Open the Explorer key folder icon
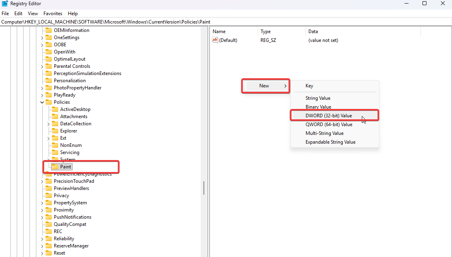Screen dimensions: 452x257 tap(55, 130)
